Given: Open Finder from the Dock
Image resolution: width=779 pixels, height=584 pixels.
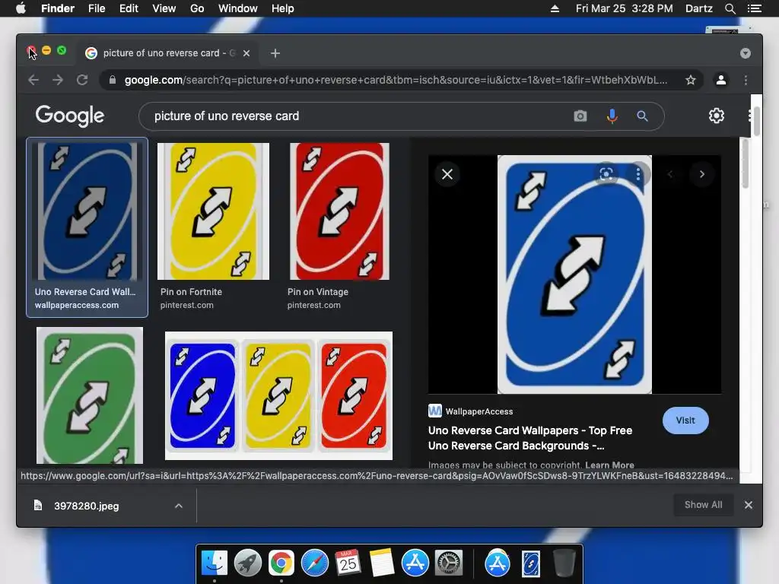Looking at the screenshot, I should (215, 563).
